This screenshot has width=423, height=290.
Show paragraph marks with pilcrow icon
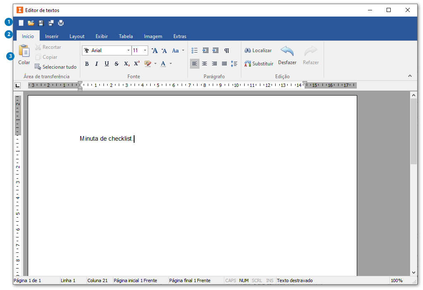tap(227, 50)
